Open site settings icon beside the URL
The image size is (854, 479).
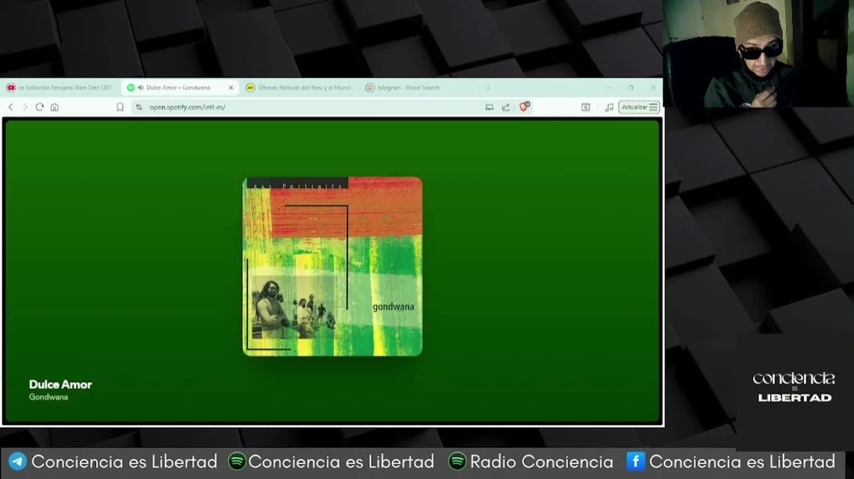coord(138,107)
